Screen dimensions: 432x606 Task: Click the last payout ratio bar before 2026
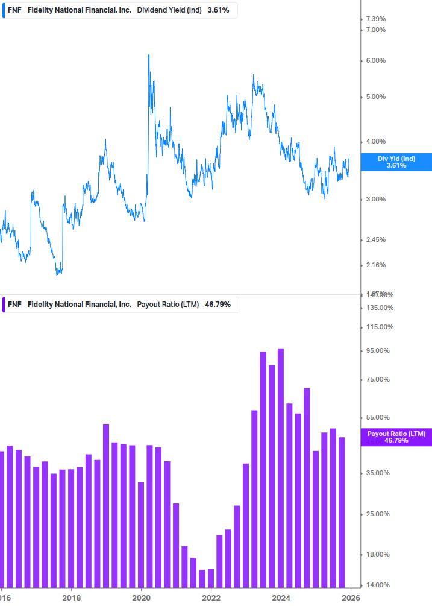point(342,513)
